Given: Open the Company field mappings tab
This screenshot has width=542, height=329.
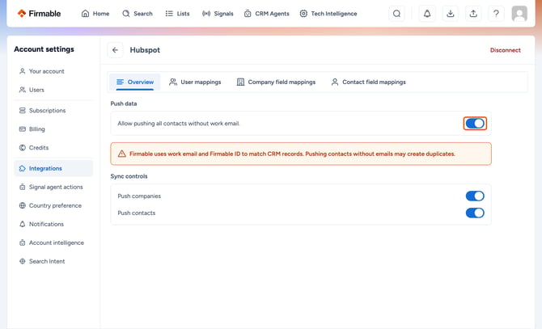Looking at the screenshot, I should [276, 82].
